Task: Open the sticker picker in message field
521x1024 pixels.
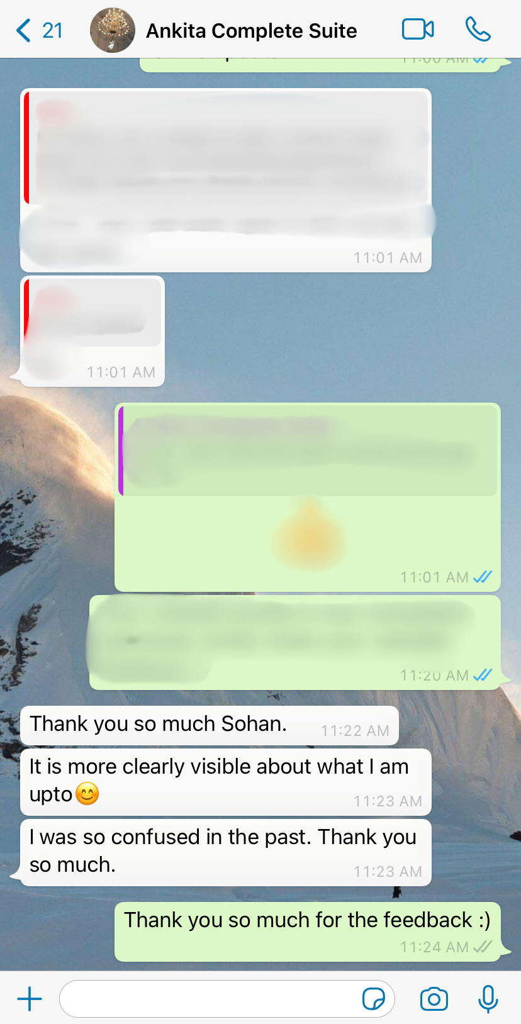Action: [373, 998]
